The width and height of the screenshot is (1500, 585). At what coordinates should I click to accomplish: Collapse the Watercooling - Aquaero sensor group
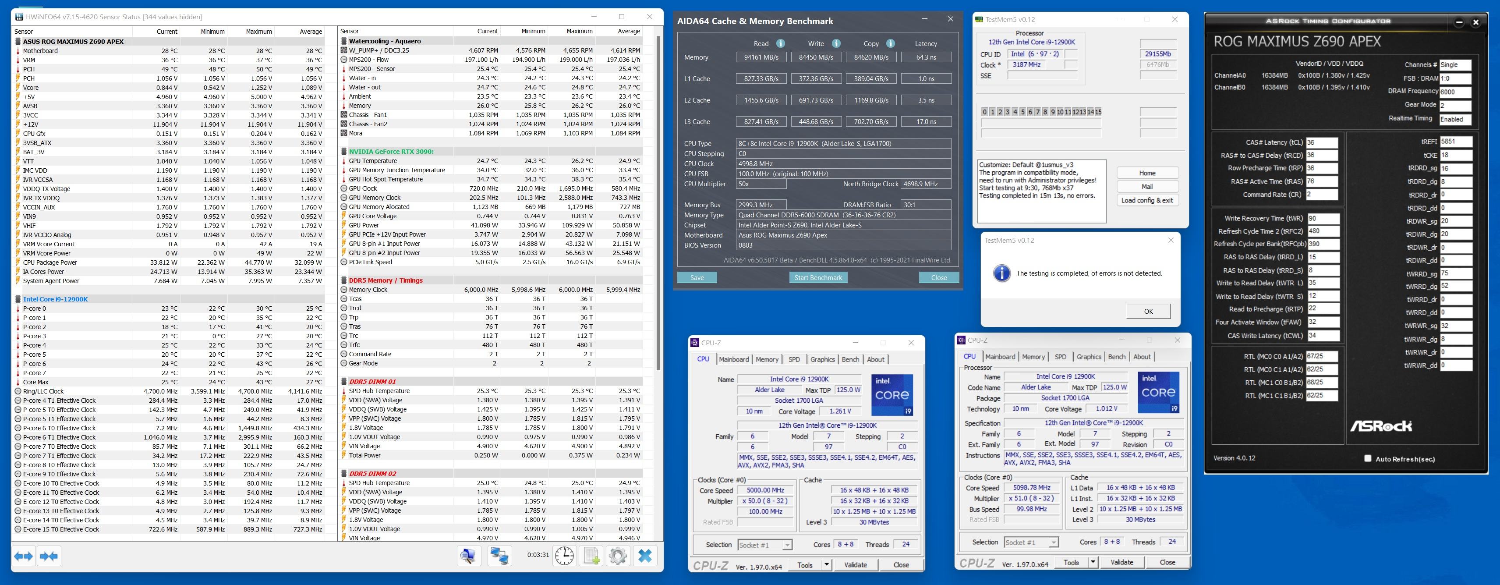pyautogui.click(x=344, y=41)
